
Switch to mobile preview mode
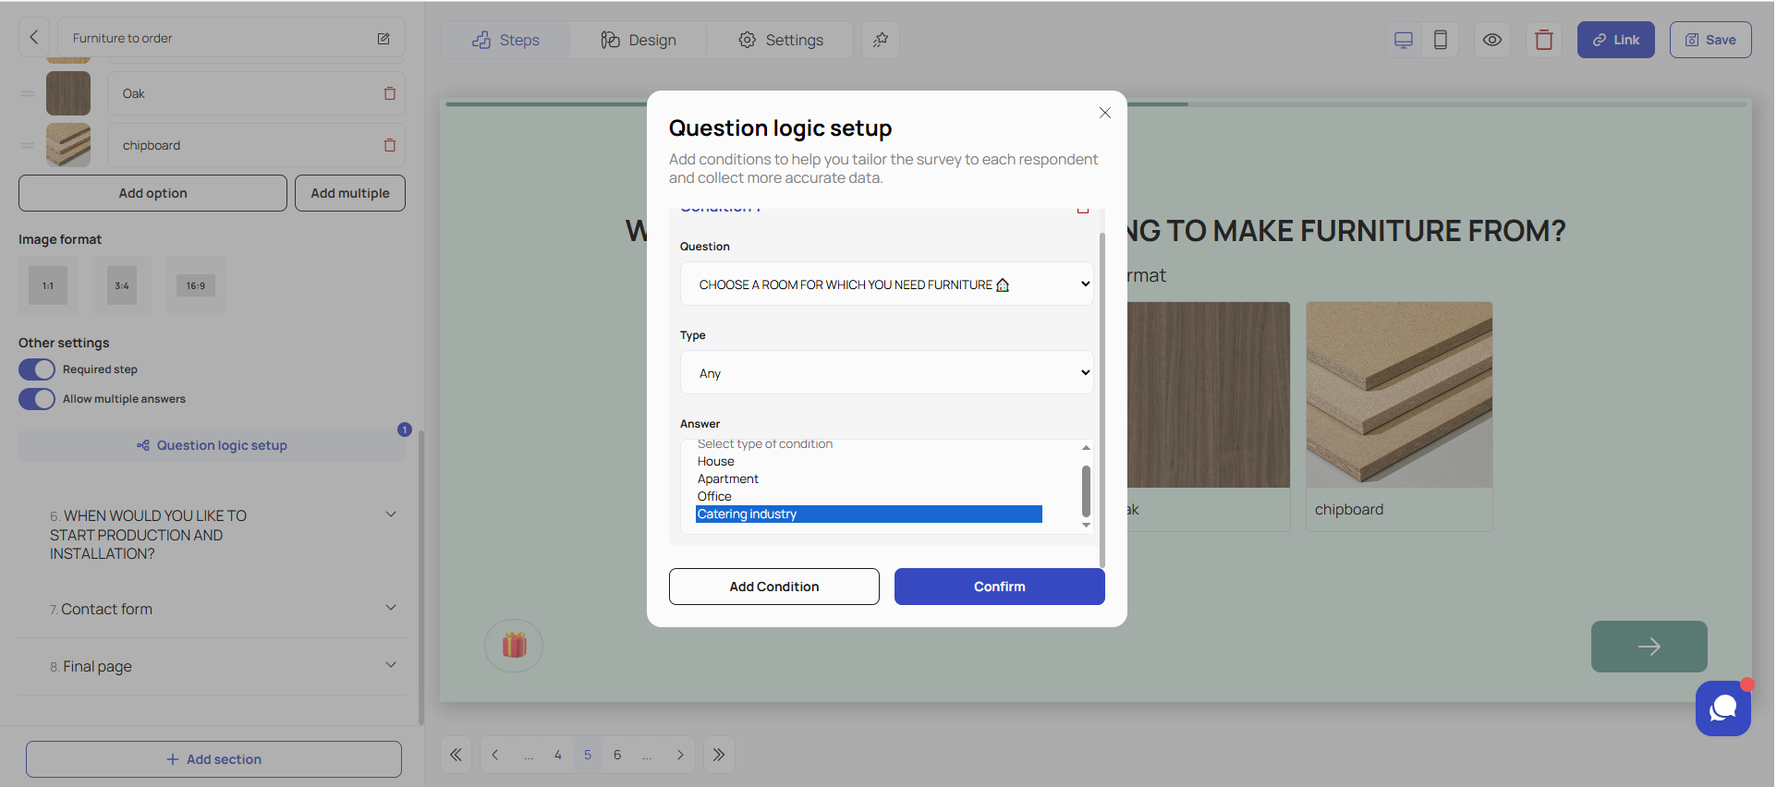tap(1440, 40)
